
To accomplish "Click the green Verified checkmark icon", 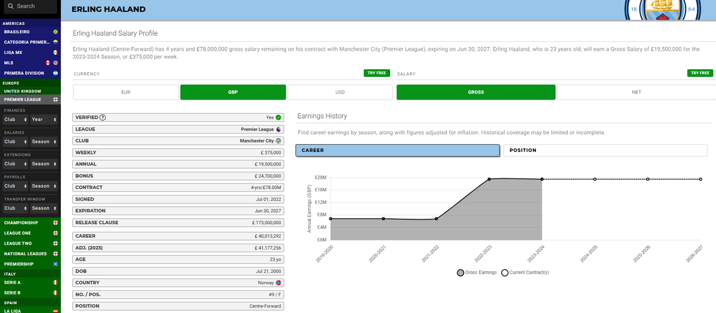I will click(x=279, y=117).
